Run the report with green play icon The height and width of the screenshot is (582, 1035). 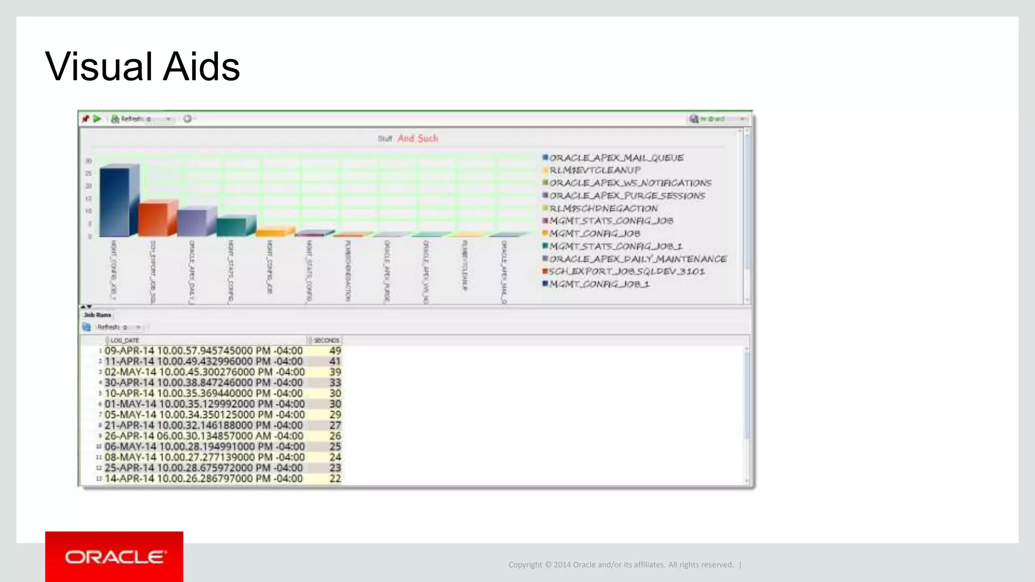pyautogui.click(x=98, y=119)
